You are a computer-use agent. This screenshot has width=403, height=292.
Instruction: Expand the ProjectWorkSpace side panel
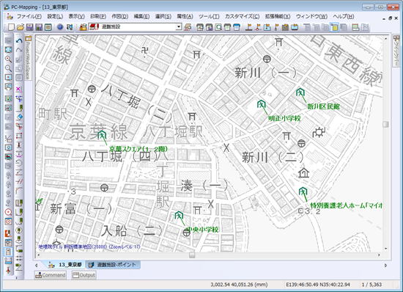(x=28, y=58)
